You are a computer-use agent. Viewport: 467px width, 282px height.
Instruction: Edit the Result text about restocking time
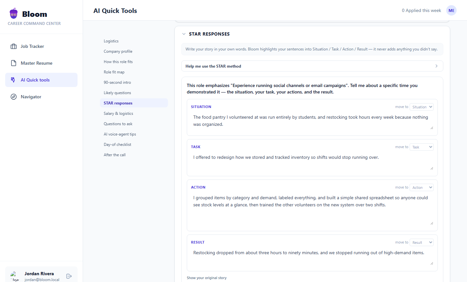pyautogui.click(x=312, y=257)
